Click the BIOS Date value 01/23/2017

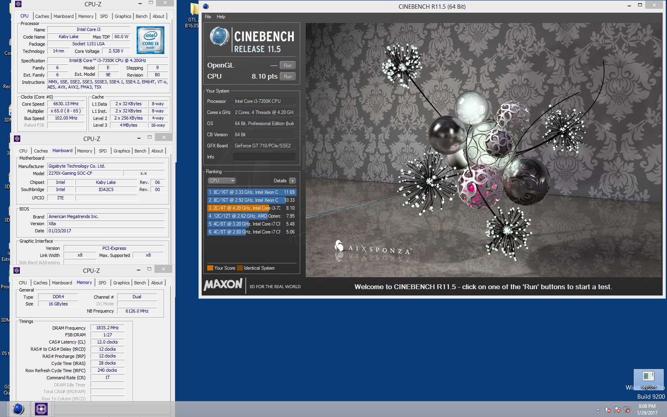[x=106, y=231]
